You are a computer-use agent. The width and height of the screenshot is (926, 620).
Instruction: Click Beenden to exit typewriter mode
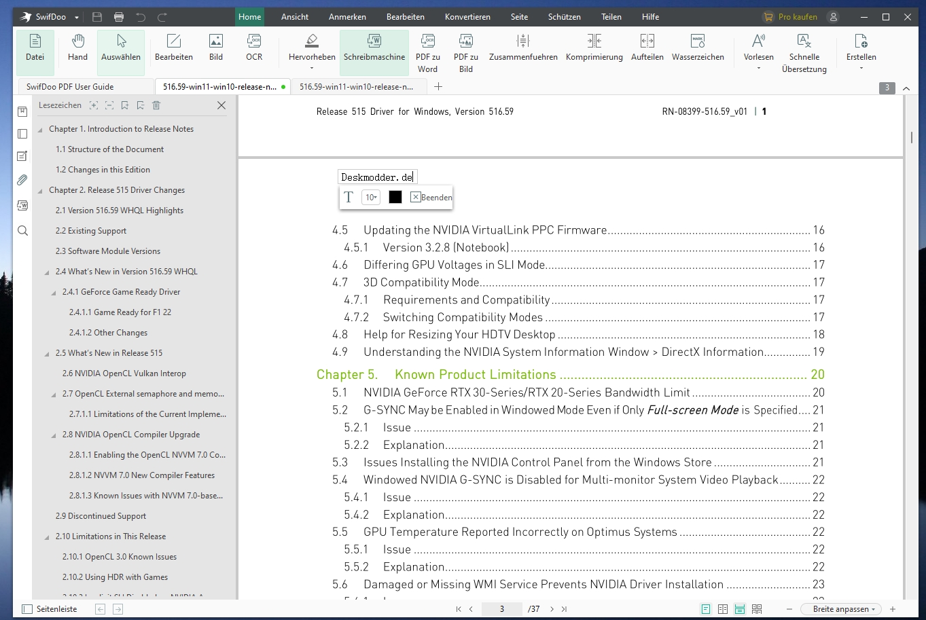pos(431,197)
